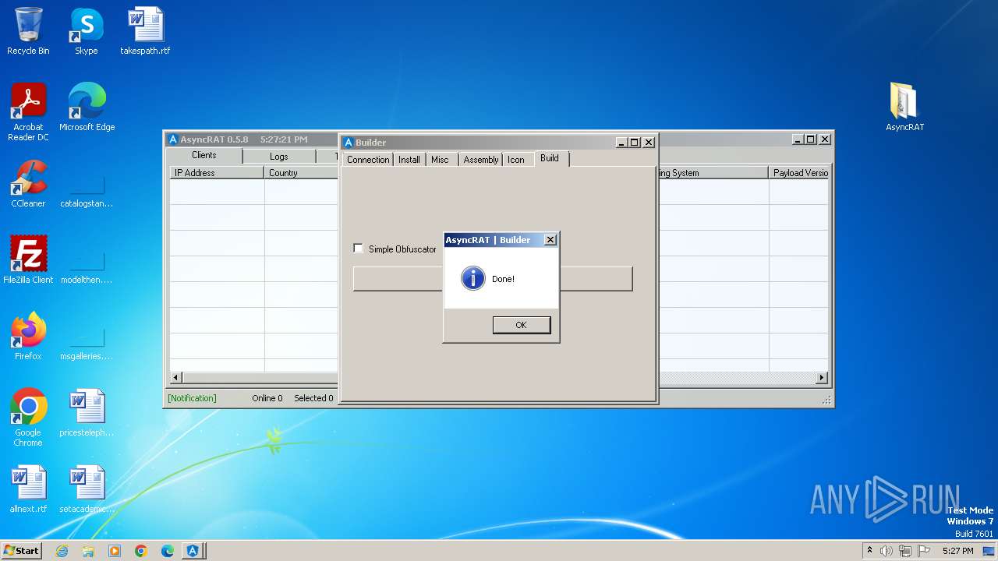Click the Chrome taskbar icon
Screen dimensions: 998x561
[141, 551]
